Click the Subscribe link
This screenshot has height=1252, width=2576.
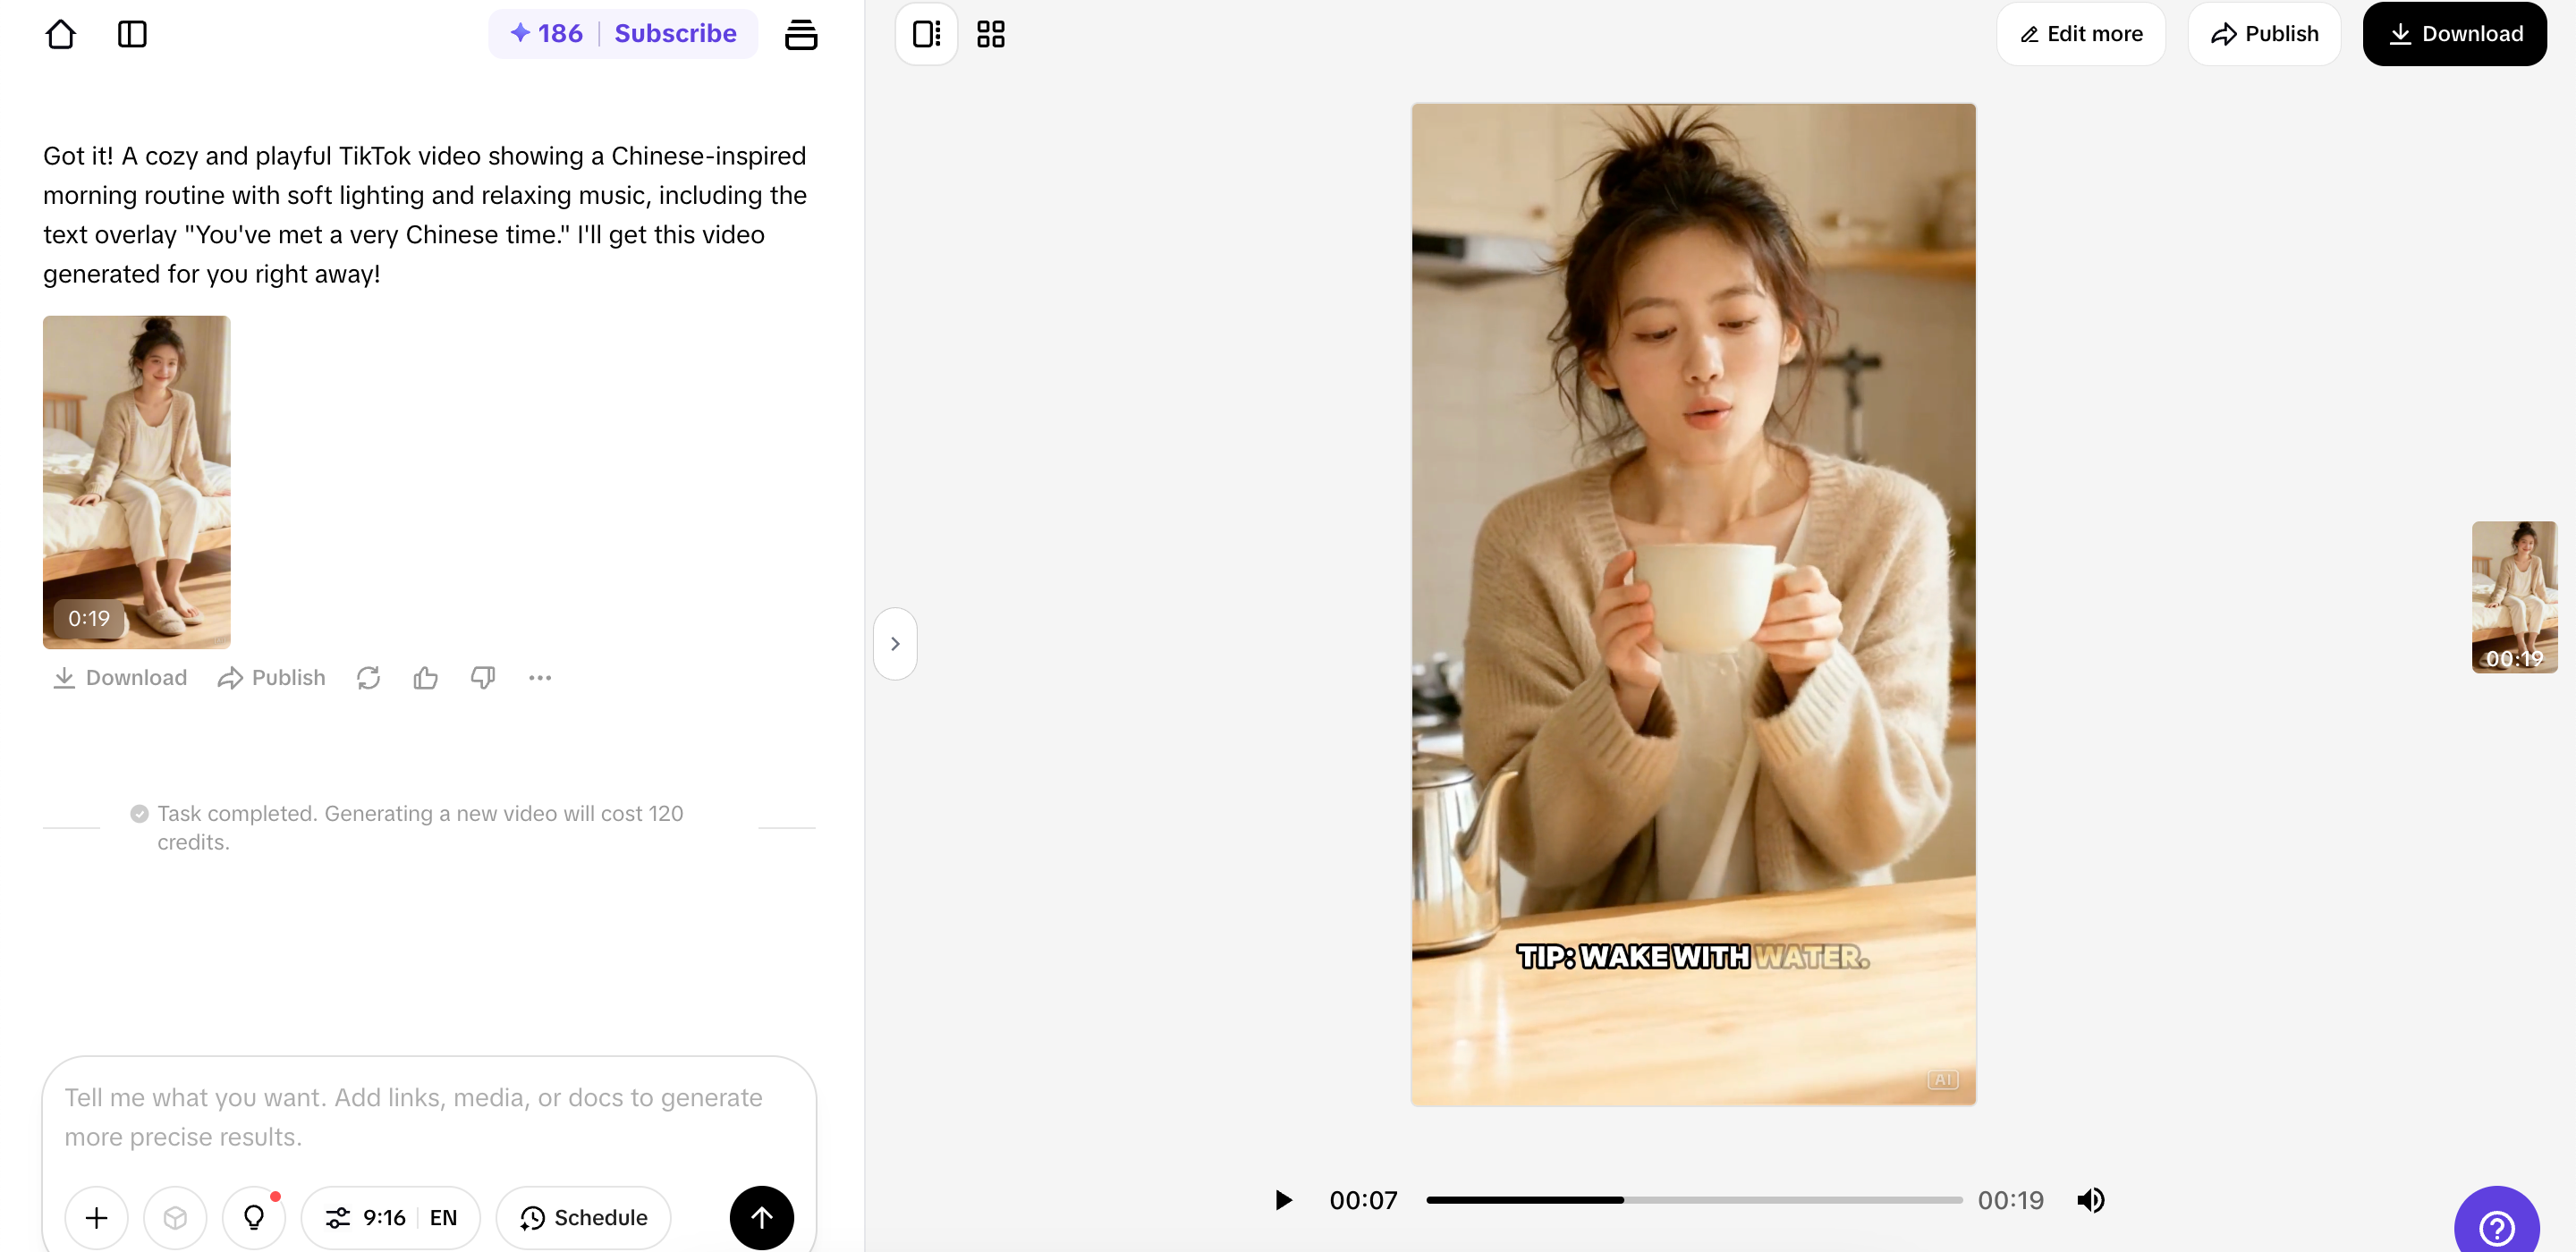(x=675, y=33)
